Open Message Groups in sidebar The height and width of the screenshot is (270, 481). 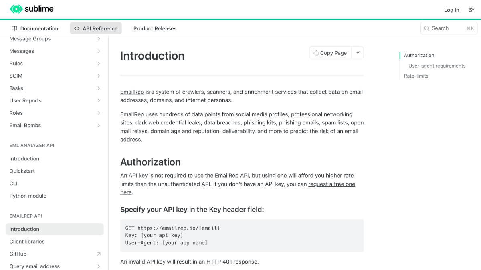click(x=55, y=39)
